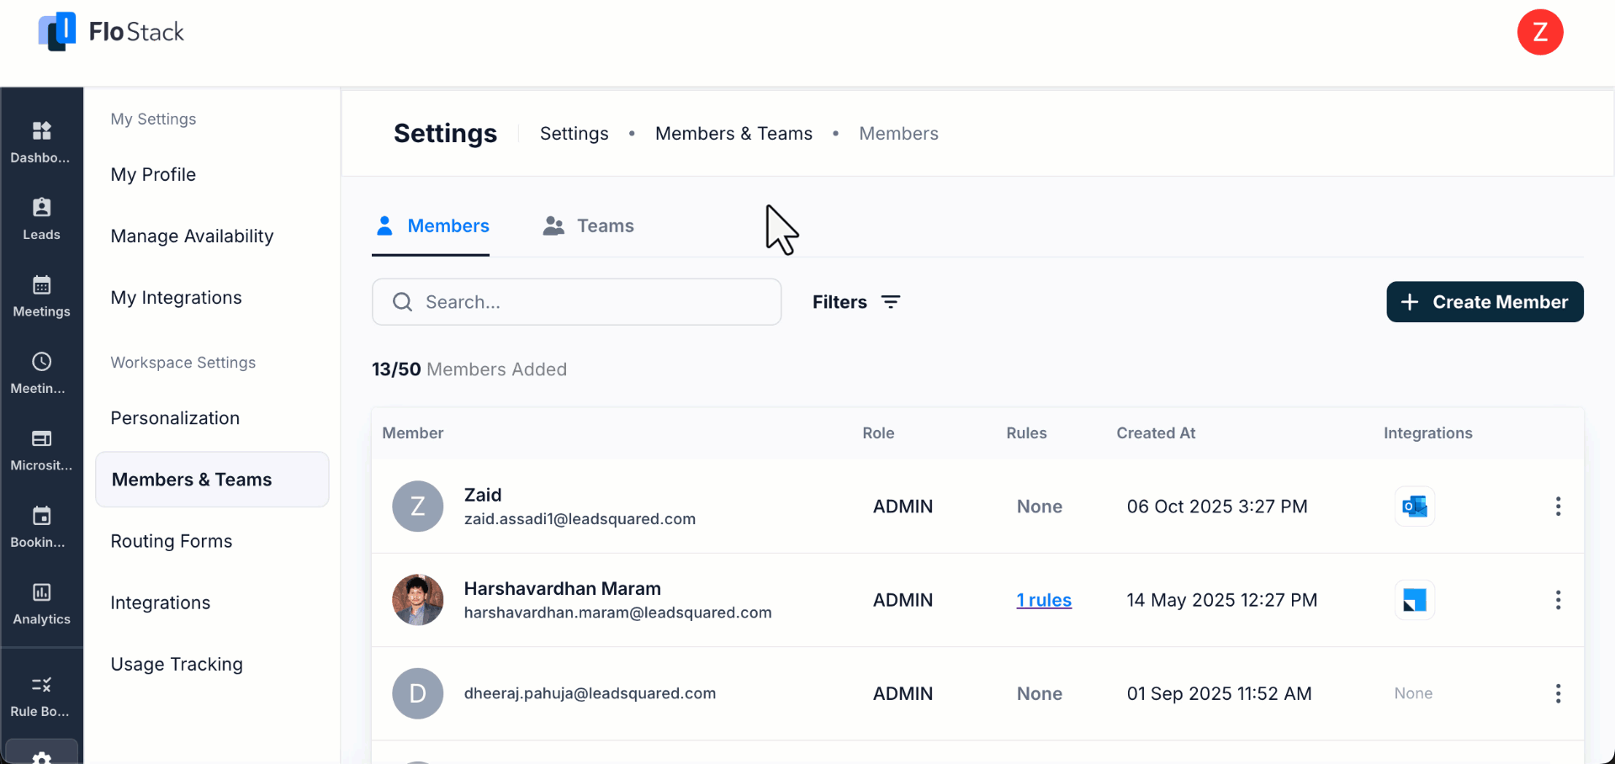
Task: Click Harshavardhan's LeadSquared integration icon
Action: [1414, 599]
